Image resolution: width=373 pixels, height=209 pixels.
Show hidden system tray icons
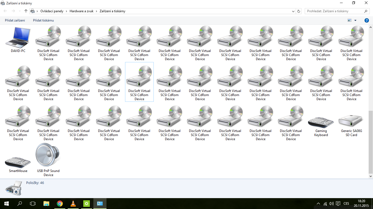click(x=318, y=204)
